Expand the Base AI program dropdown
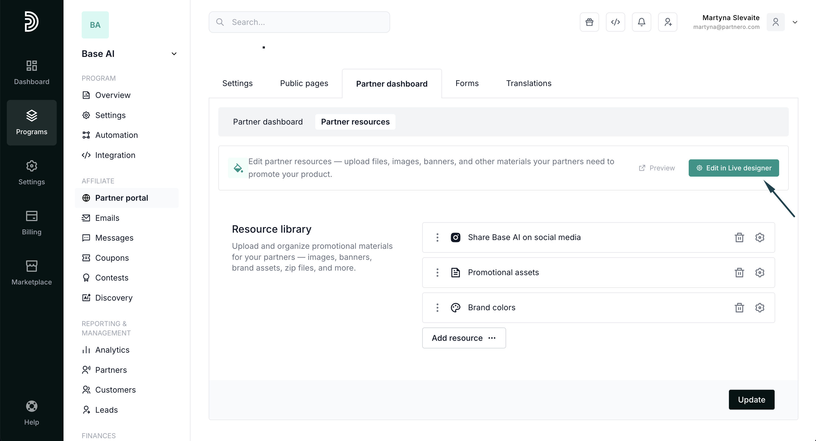The width and height of the screenshot is (816, 441). pos(174,54)
